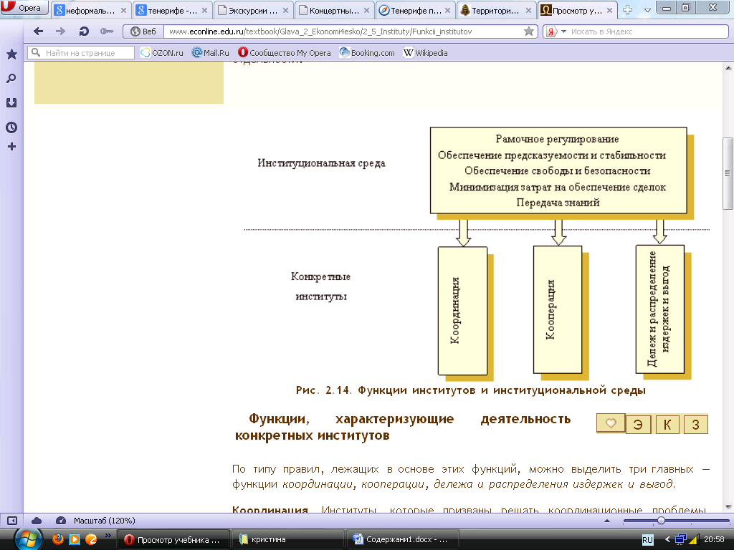The image size is (734, 550).
Task: Click the 'Веб' site badge
Action: pos(143,32)
